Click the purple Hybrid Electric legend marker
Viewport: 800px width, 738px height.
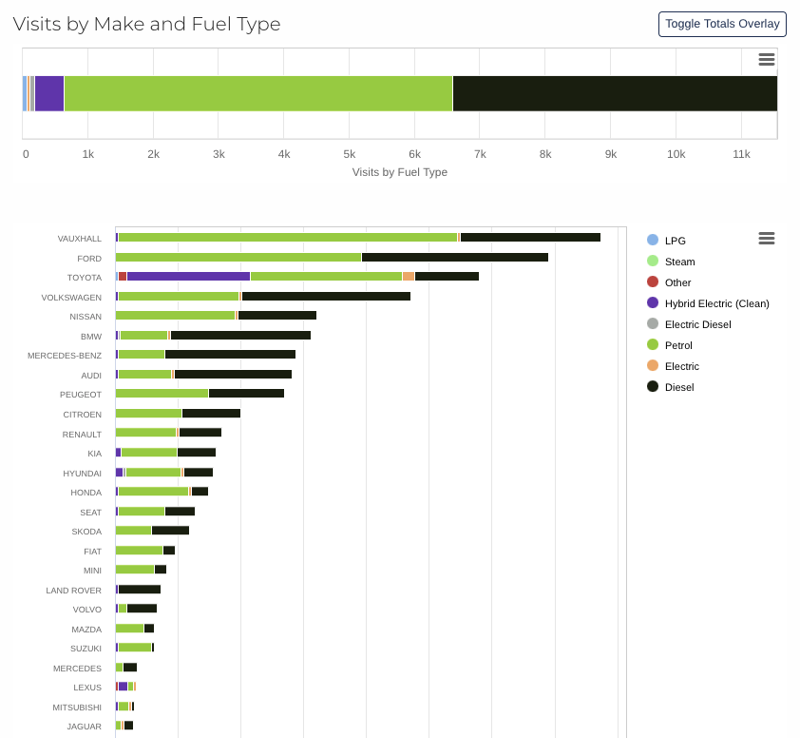pyautogui.click(x=653, y=303)
